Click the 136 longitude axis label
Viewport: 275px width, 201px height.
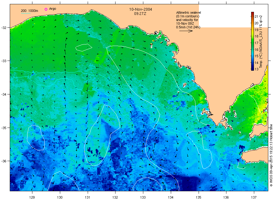(226, 197)
